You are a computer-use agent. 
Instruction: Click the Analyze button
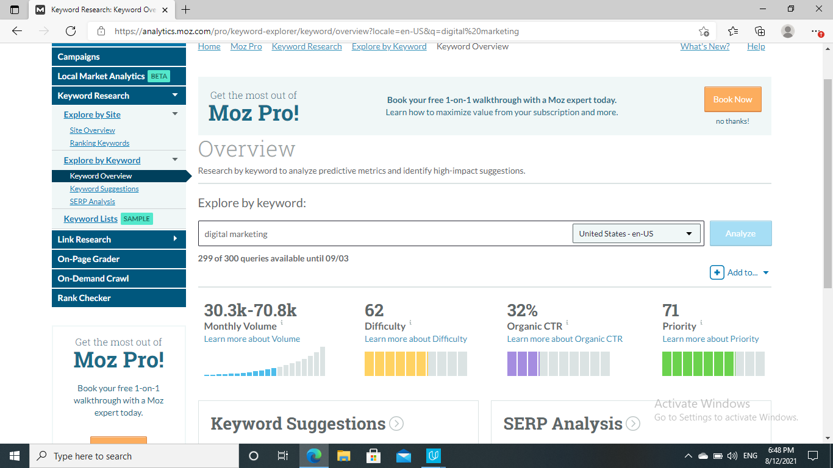tap(741, 233)
